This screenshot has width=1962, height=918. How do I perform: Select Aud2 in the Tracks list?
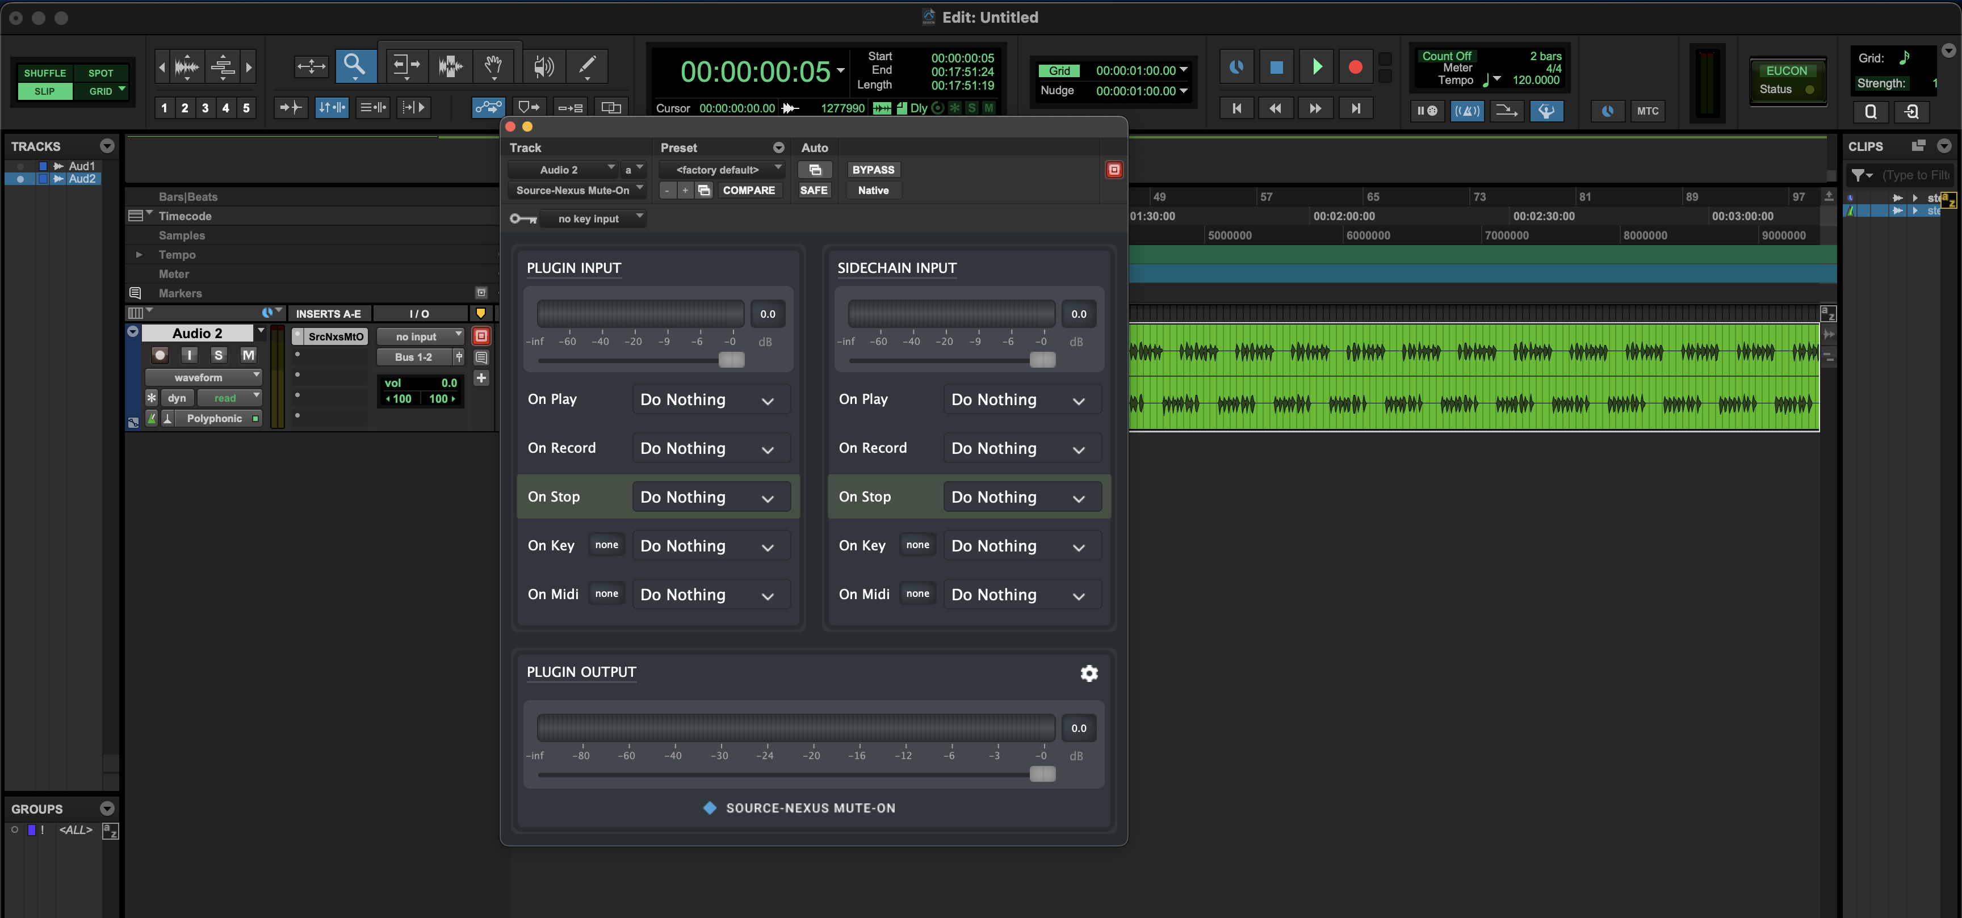[82, 179]
